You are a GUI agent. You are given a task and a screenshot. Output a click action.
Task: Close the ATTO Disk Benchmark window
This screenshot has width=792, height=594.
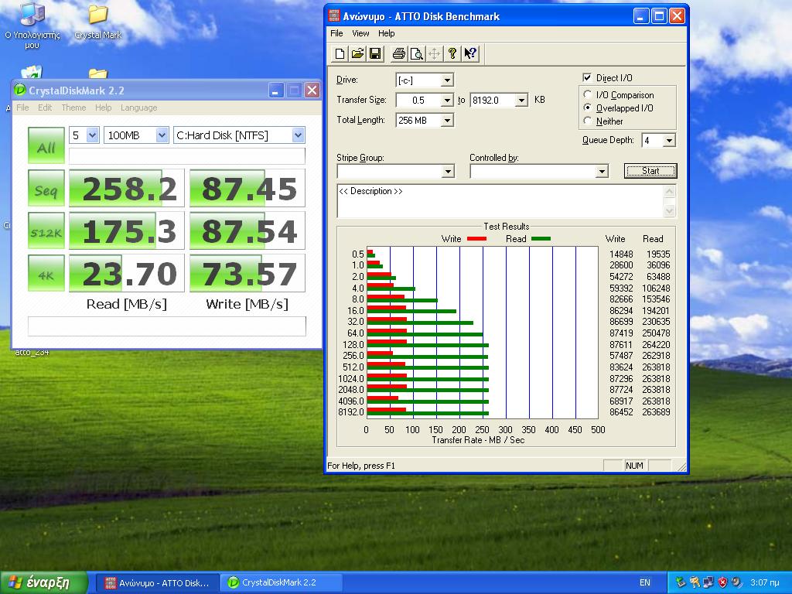[x=677, y=16]
